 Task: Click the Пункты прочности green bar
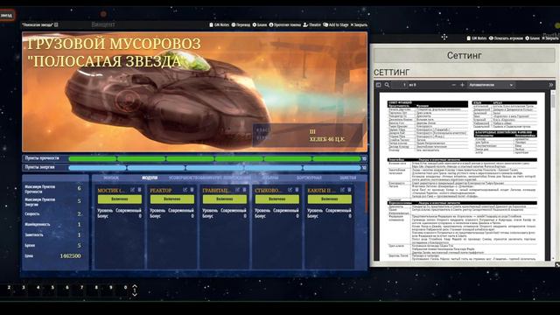215,158
